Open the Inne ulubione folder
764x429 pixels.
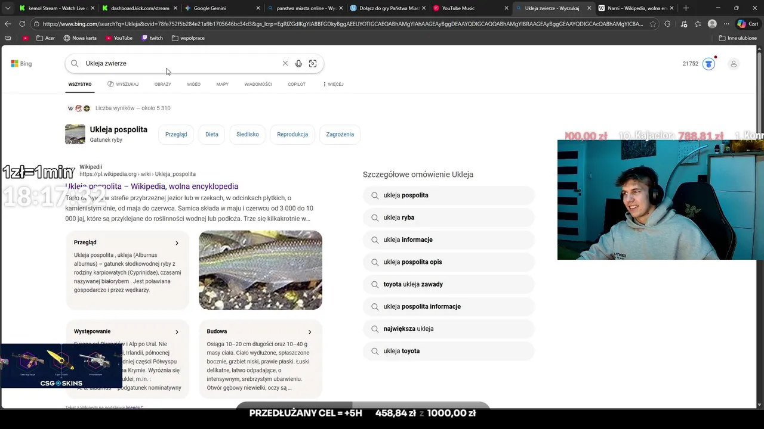tap(738, 38)
